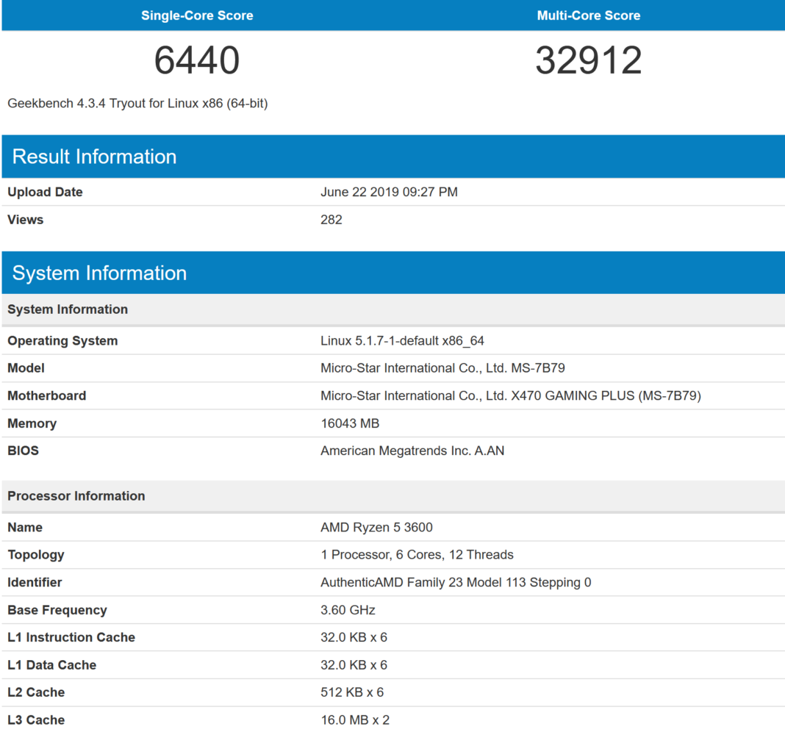This screenshot has height=735, width=785.
Task: Click the Upload Date label
Action: pyautogui.click(x=45, y=193)
